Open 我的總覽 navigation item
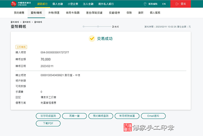 tap(19, 13)
